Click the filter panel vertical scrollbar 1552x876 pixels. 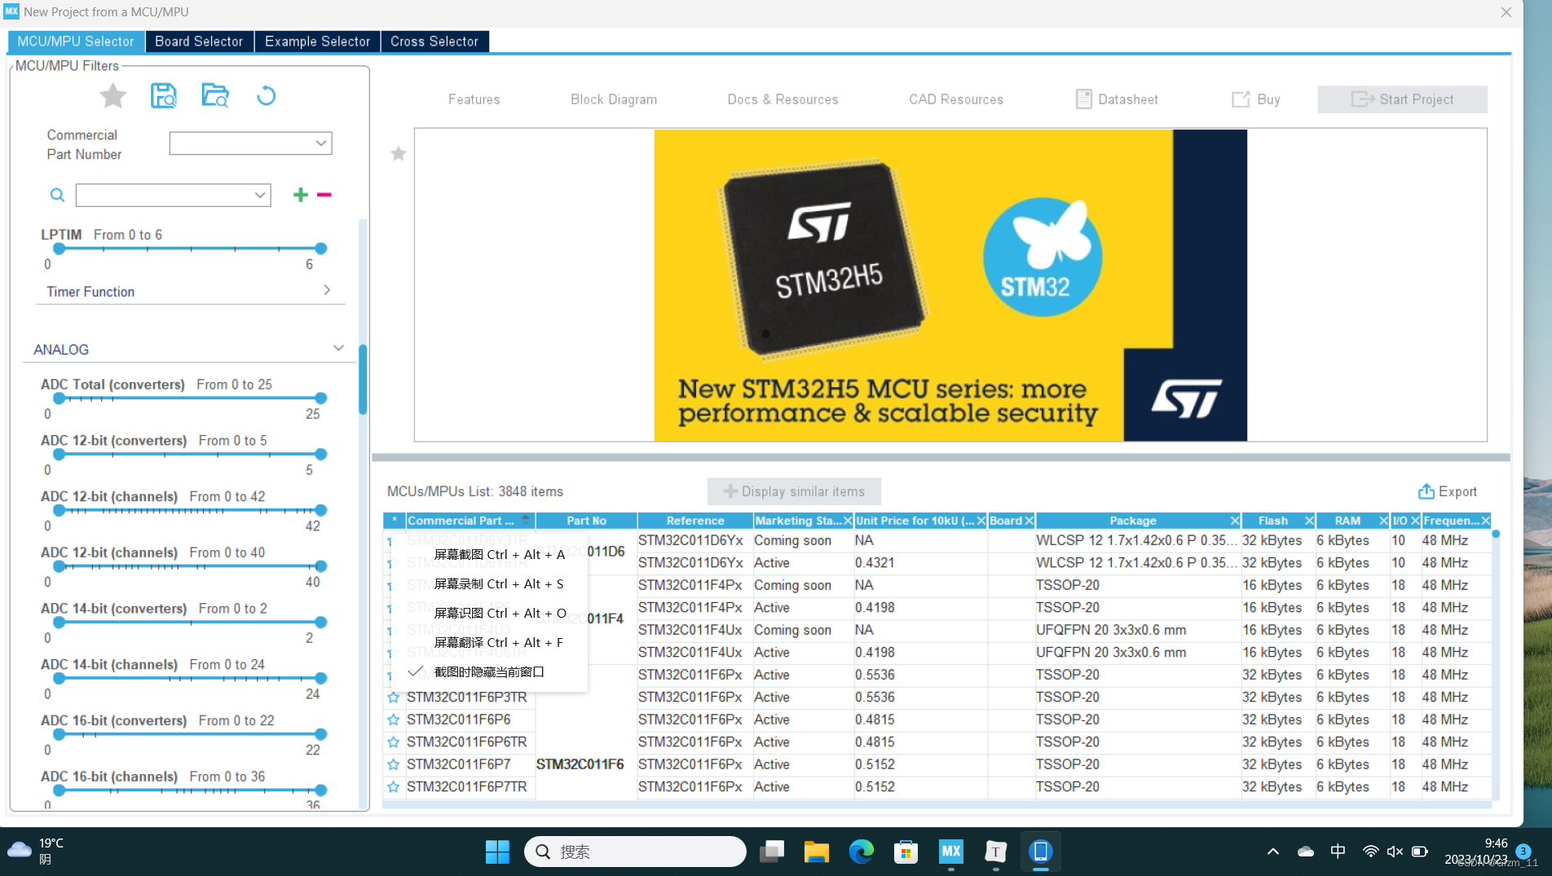[x=363, y=379]
